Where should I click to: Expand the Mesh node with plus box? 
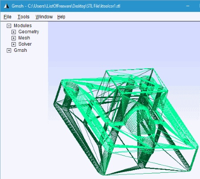pos(14,38)
